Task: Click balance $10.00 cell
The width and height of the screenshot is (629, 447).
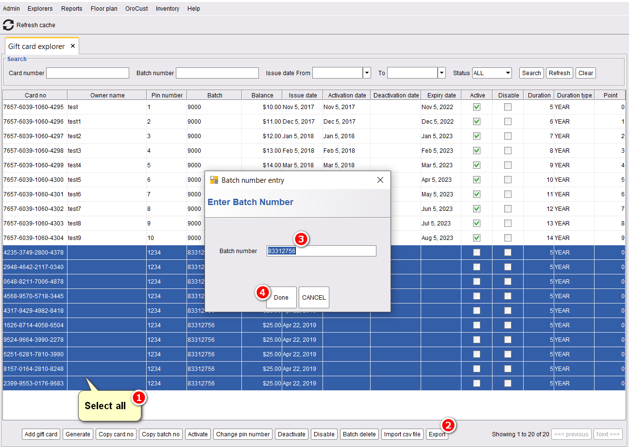Action: (262, 107)
